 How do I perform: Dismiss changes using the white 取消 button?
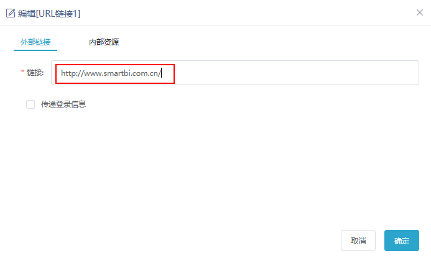click(x=358, y=240)
